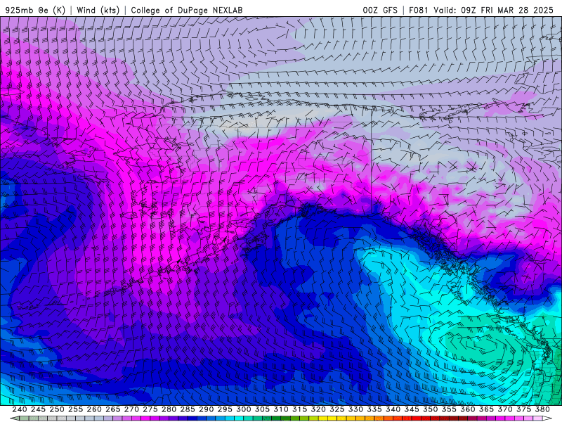Click the 335 value on color scale

[x=374, y=409]
